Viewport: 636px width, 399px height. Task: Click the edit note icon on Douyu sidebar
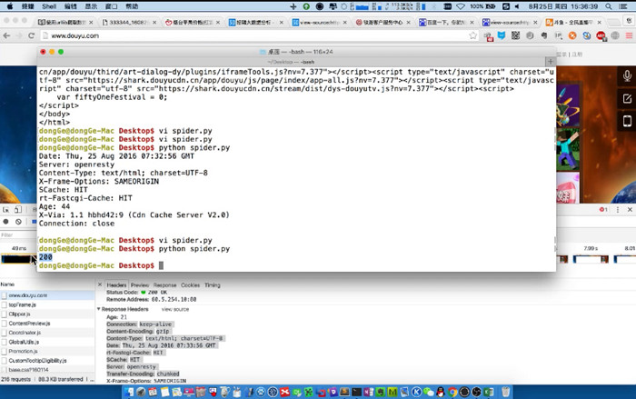pos(627,99)
